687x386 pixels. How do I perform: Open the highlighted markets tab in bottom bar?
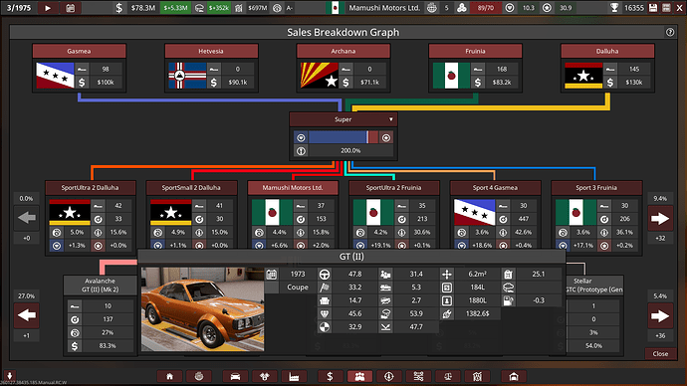[359, 376]
